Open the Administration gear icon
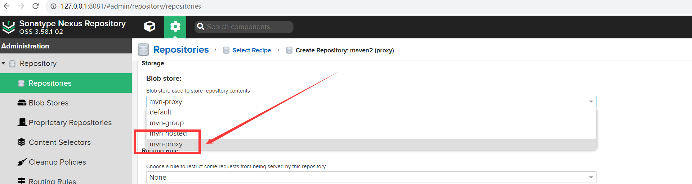 pos(175,27)
